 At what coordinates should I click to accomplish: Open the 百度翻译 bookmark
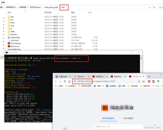point(111,86)
